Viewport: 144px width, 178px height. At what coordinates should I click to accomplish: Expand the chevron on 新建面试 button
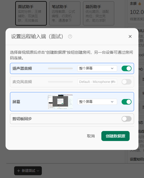pos(38,171)
